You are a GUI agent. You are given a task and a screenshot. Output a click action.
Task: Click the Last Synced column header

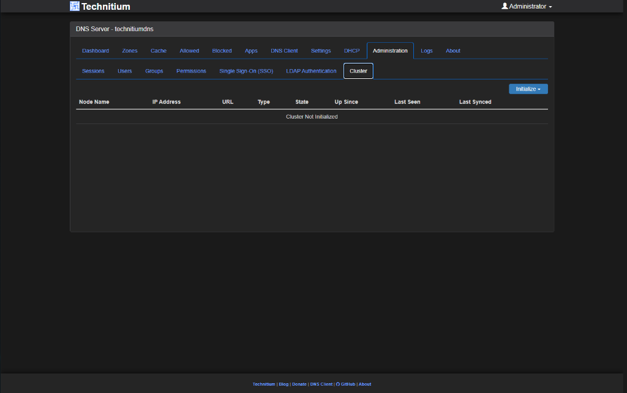[475, 102]
